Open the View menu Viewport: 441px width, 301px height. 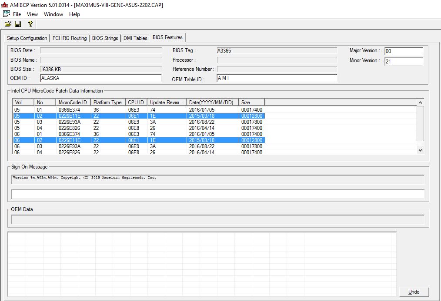[x=32, y=14]
